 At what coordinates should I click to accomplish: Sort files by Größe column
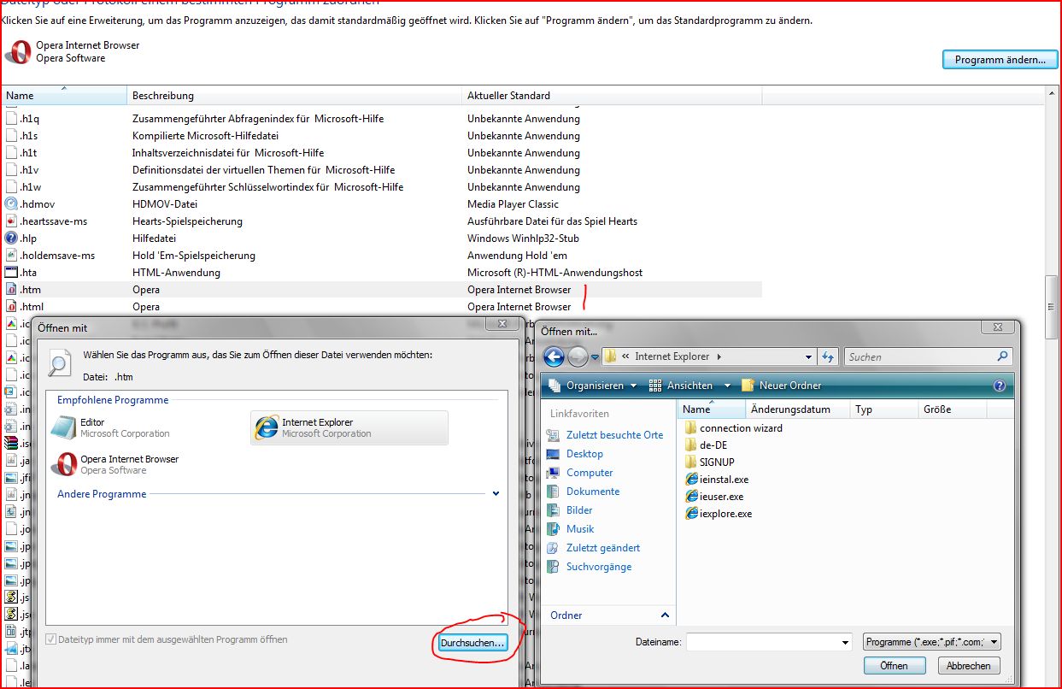pos(951,409)
